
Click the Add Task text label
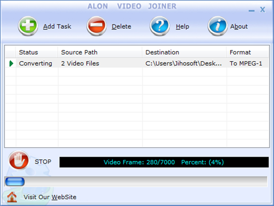click(57, 26)
